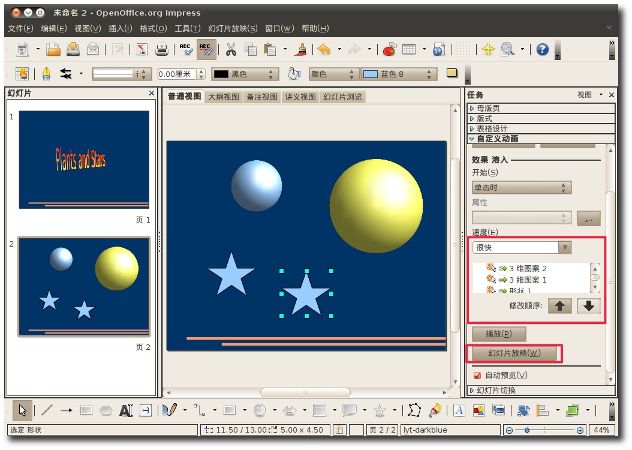Click the Zoom magnifier icon
Screen dimensions: 632x450
[507, 50]
